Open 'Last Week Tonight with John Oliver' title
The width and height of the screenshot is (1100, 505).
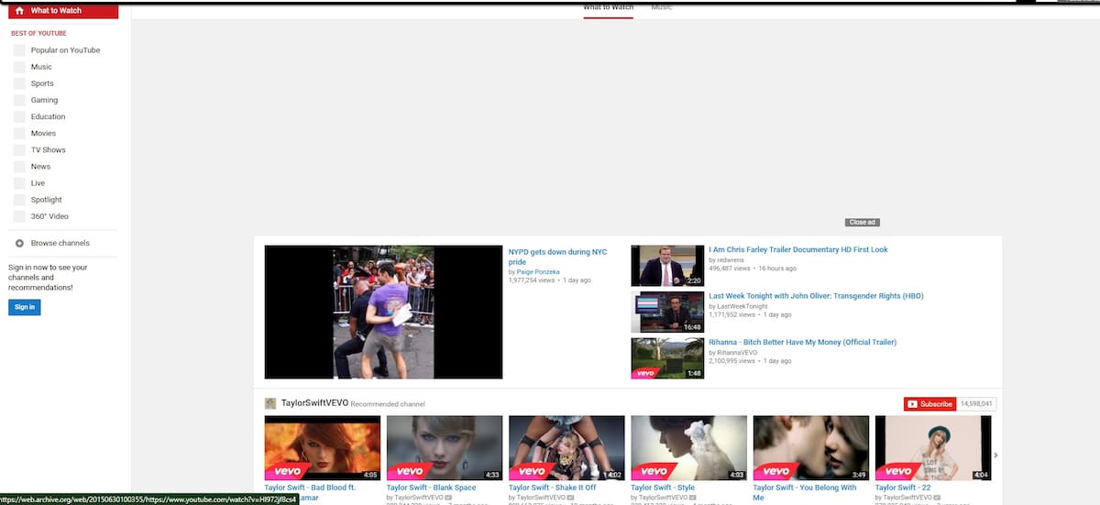pyautogui.click(x=816, y=296)
